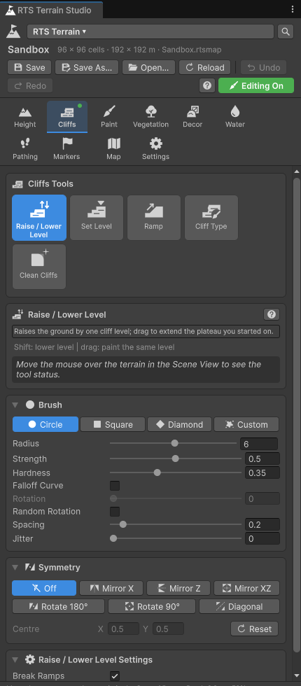Switch to the Map tab
The height and width of the screenshot is (686, 301).
click(x=113, y=148)
